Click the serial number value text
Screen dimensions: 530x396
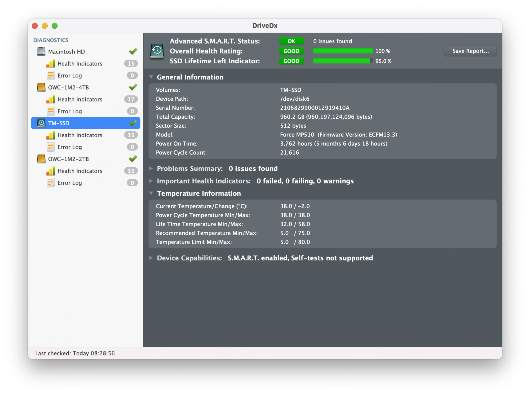(x=315, y=108)
